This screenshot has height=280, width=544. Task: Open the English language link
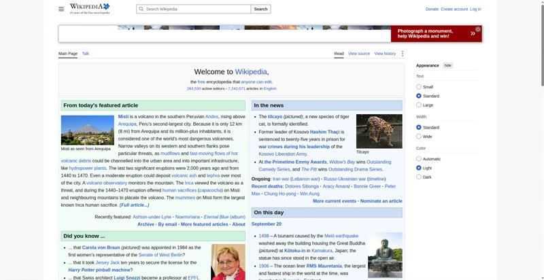point(270,89)
